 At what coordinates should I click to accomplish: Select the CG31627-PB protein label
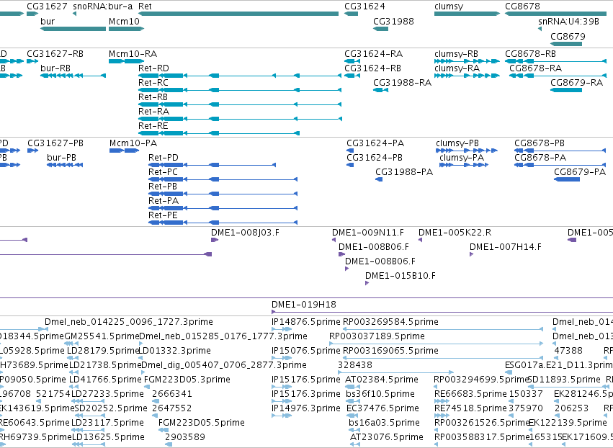55,143
